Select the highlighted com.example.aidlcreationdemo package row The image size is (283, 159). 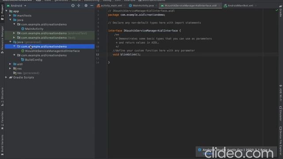(50, 46)
